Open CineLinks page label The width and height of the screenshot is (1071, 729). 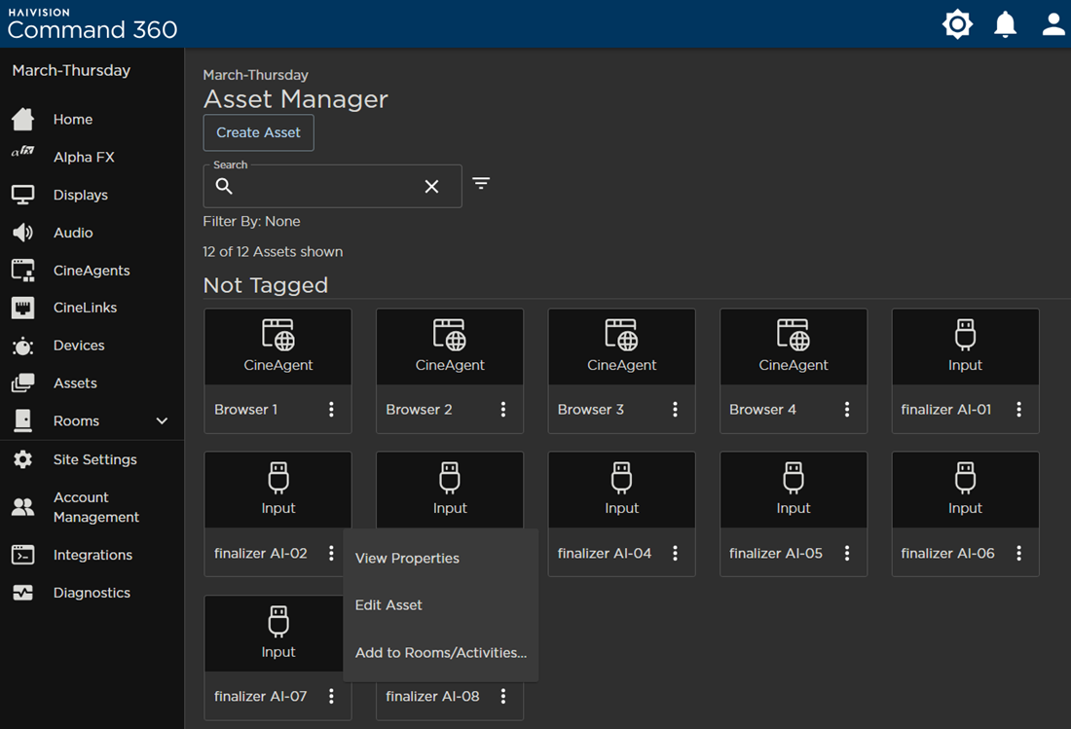click(x=86, y=308)
